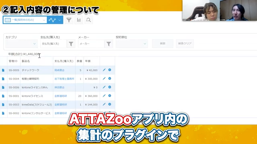Edit the krewData row with pencil icon

104,104
